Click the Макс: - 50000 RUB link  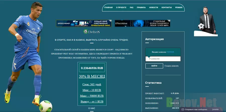92,96
